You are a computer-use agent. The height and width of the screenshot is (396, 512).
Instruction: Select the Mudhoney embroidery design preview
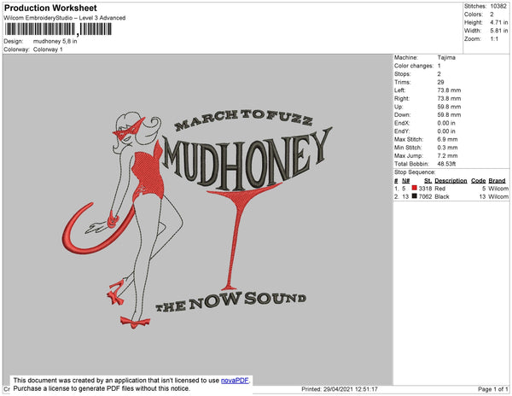(198, 218)
